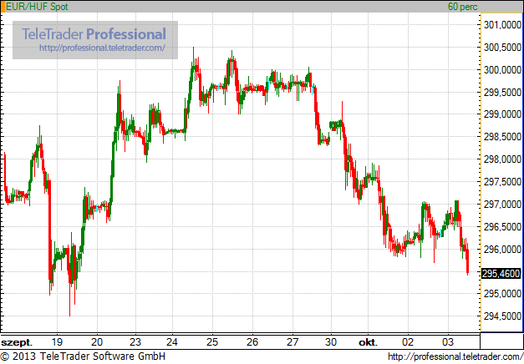524x364 pixels.
Task: Click the 301,0000 price axis value
Action: 502,25
